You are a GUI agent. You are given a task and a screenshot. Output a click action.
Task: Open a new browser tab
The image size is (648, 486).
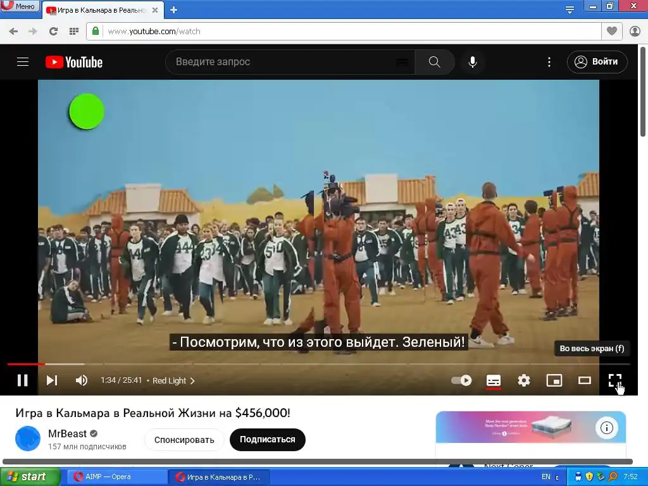pos(174,10)
